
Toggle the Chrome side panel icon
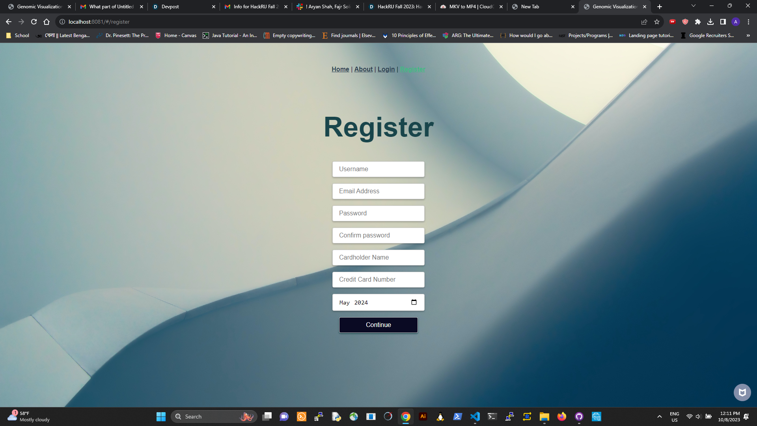click(x=723, y=22)
